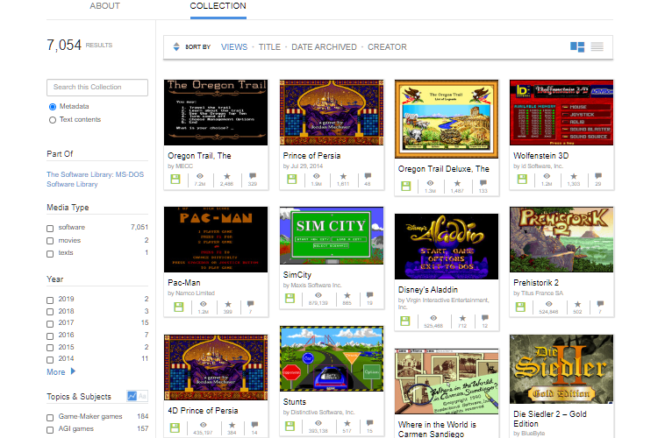Image resolution: width=658 pixels, height=438 pixels.
Task: Open the Stunts game thumbnail
Action: 332,359
